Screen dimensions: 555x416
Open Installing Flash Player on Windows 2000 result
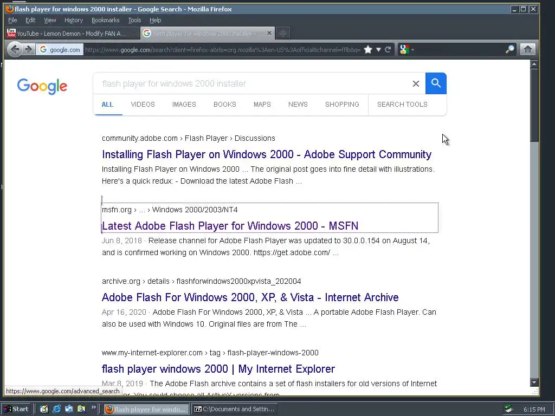(x=267, y=154)
